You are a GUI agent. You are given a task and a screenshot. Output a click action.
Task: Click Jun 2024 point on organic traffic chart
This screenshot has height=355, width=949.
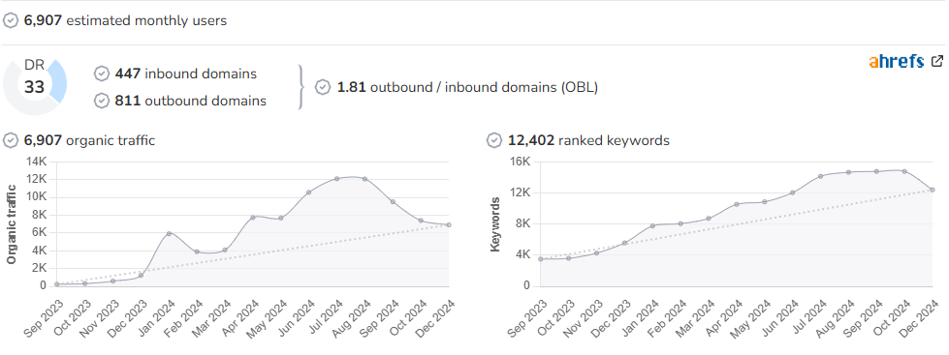(308, 192)
